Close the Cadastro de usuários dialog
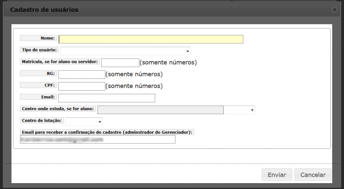 pos(334,10)
